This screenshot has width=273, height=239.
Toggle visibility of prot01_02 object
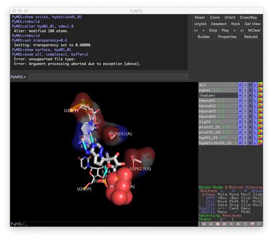pos(218,132)
